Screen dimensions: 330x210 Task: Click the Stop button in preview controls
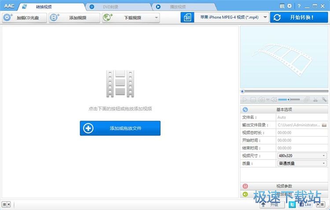pyautogui.click(x=253, y=100)
